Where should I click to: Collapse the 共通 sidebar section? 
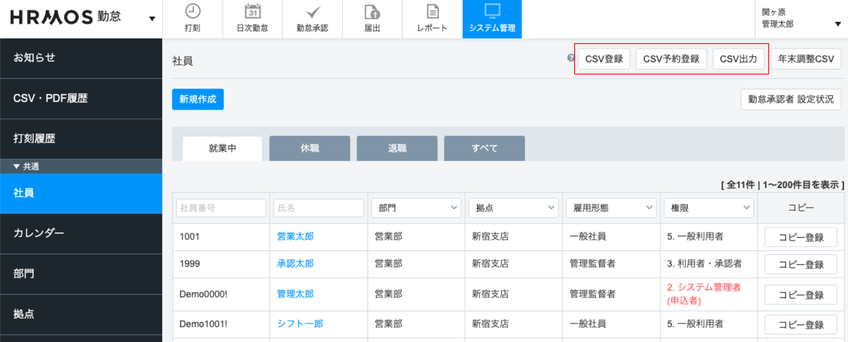[17, 167]
